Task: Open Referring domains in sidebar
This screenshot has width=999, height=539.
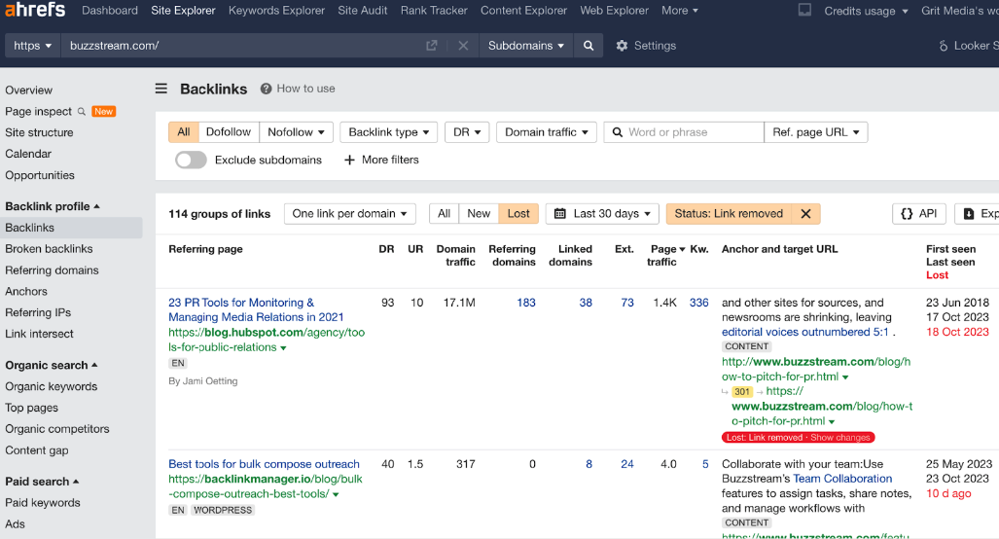Action: coord(52,270)
